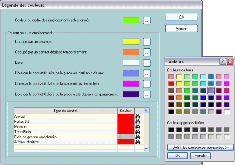Click binoculars icon in Forfait été row
Viewport: 235px width, 165px height.
(x=138, y=122)
